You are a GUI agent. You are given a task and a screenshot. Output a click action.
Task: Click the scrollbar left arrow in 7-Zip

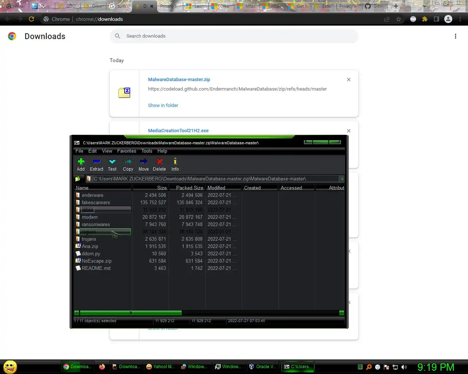(x=76, y=313)
